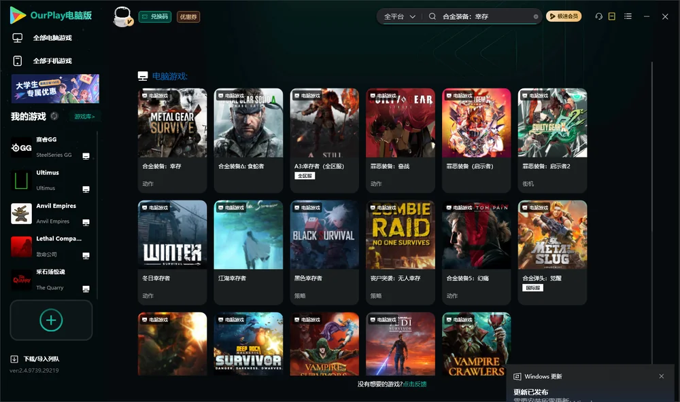Select 全部电脑游戏 in the sidebar
Image resolution: width=680 pixels, height=402 pixels.
point(52,38)
